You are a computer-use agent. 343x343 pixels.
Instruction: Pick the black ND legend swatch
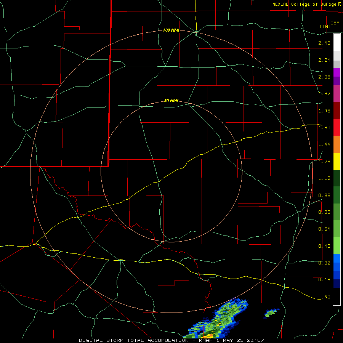pos(337,297)
